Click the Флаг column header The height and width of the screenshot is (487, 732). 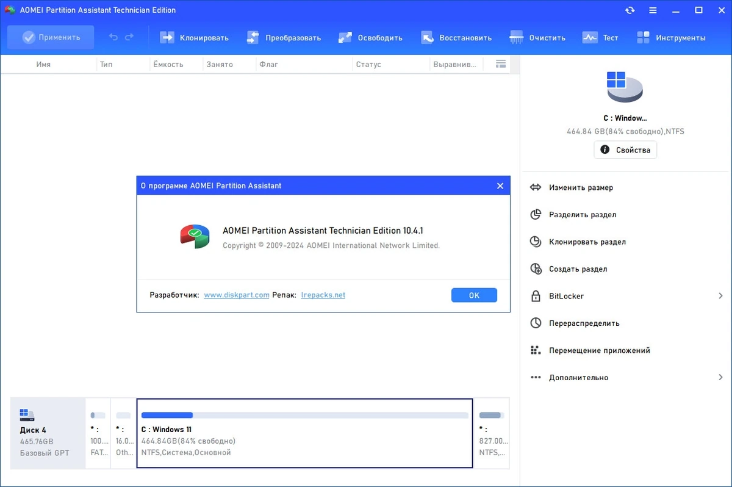click(268, 64)
